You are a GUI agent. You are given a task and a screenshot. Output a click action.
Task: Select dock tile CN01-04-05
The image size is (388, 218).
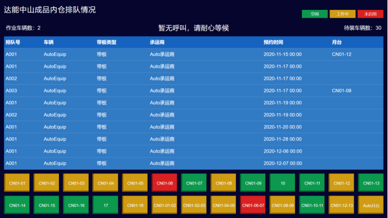[x=223, y=205]
